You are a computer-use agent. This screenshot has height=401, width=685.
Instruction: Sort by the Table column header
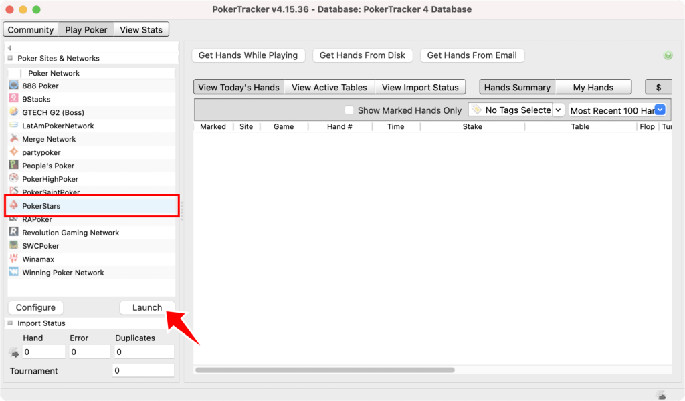(x=580, y=126)
